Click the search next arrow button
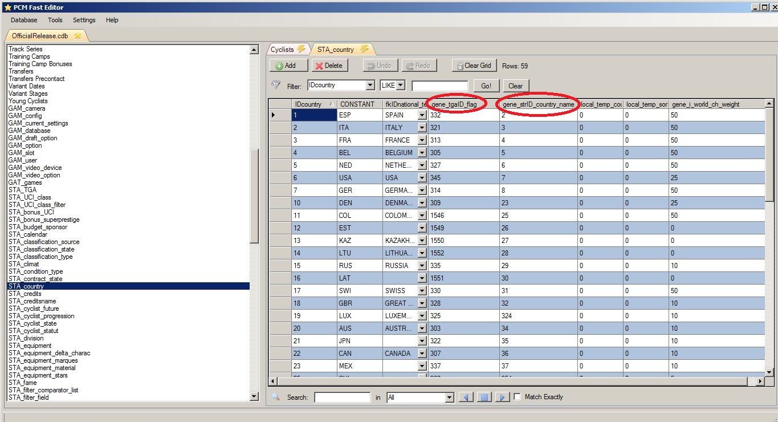The height and width of the screenshot is (422, 778). tap(502, 397)
